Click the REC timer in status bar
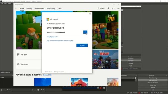The image size is (168, 94). coord(144,93)
